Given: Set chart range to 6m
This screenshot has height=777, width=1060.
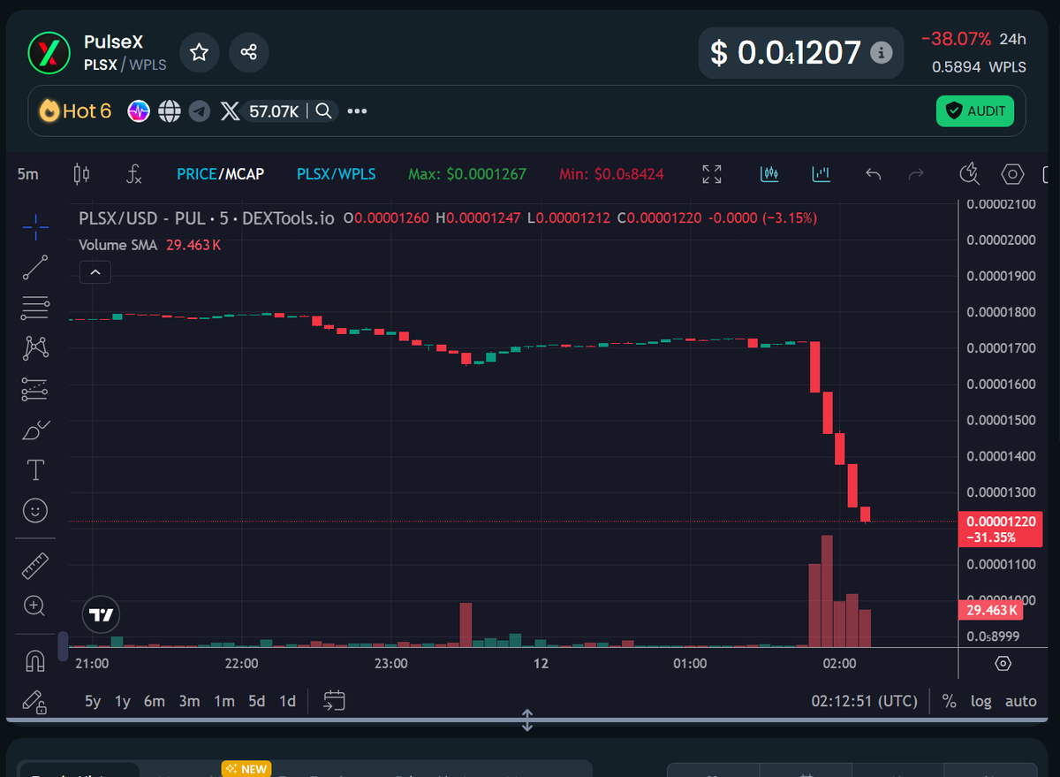Looking at the screenshot, I should pos(155,701).
